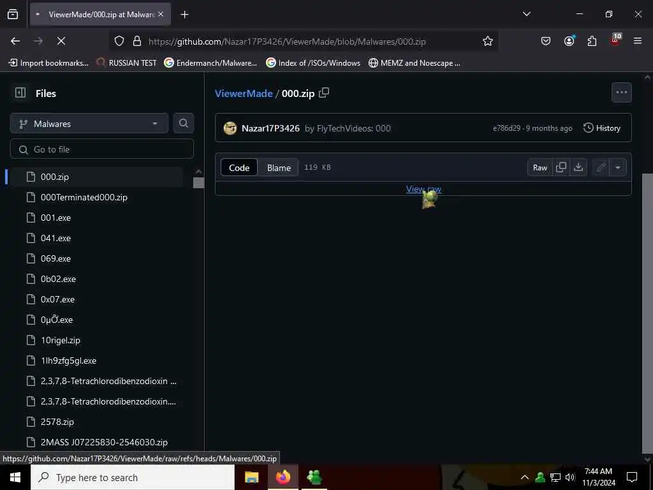The image size is (653, 490).
Task: Open Firefox View icon at top left
Action: [13, 15]
